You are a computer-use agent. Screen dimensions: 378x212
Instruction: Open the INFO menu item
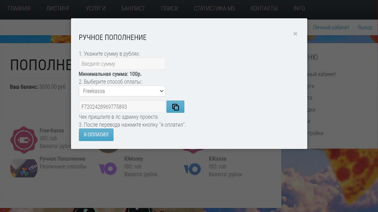click(x=299, y=9)
